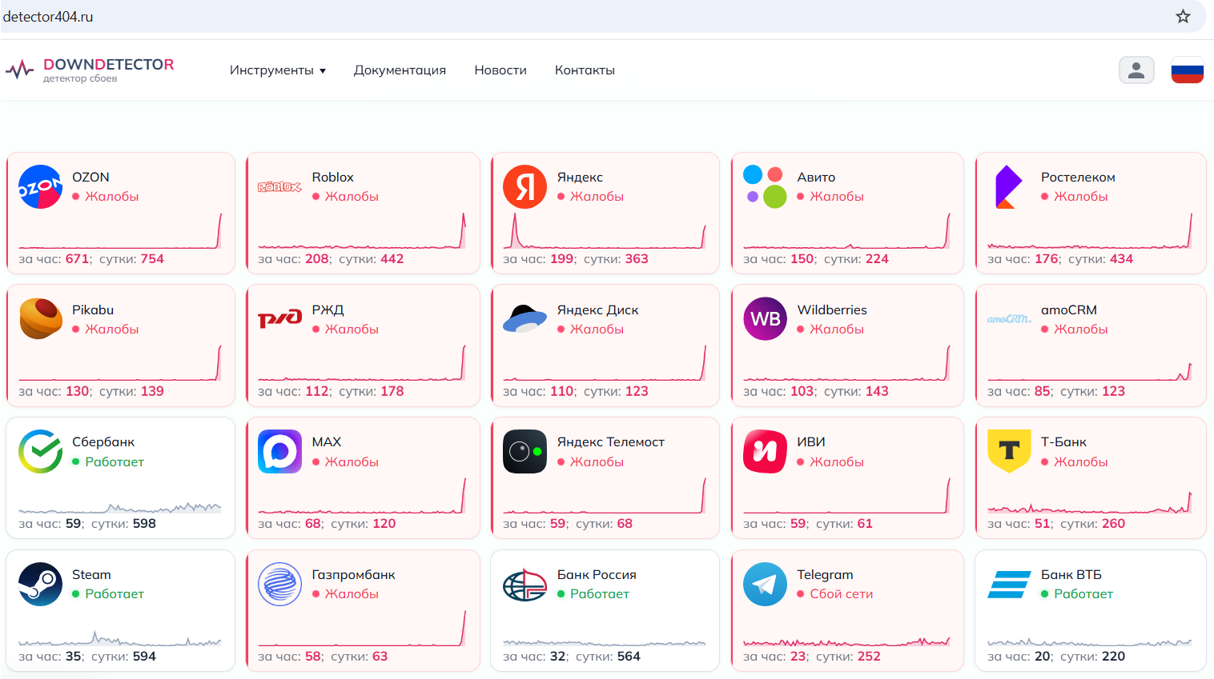Select the Авито colored dots logo
This screenshot has width=1214, height=679.
pos(765,187)
